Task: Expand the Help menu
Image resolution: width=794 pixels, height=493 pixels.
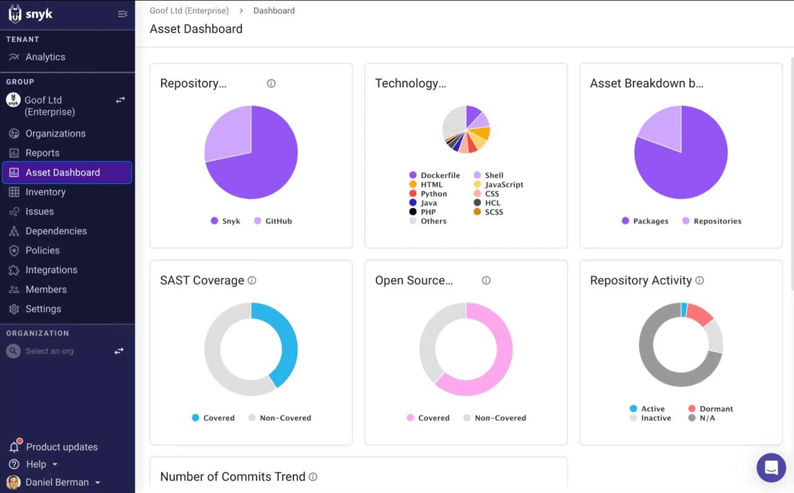Action: pos(38,464)
